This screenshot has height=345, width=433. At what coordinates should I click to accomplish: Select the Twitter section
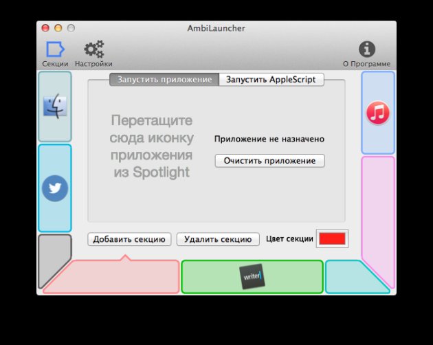point(55,188)
